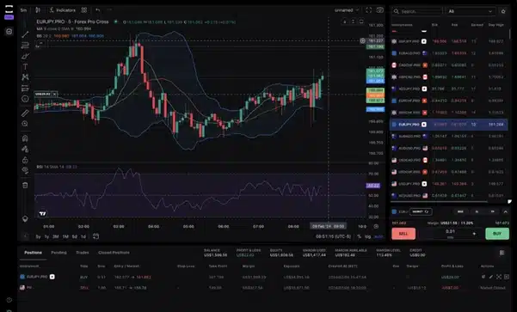The width and height of the screenshot is (517, 312).
Task: Set the chart range to 5y
Action: pos(38,236)
